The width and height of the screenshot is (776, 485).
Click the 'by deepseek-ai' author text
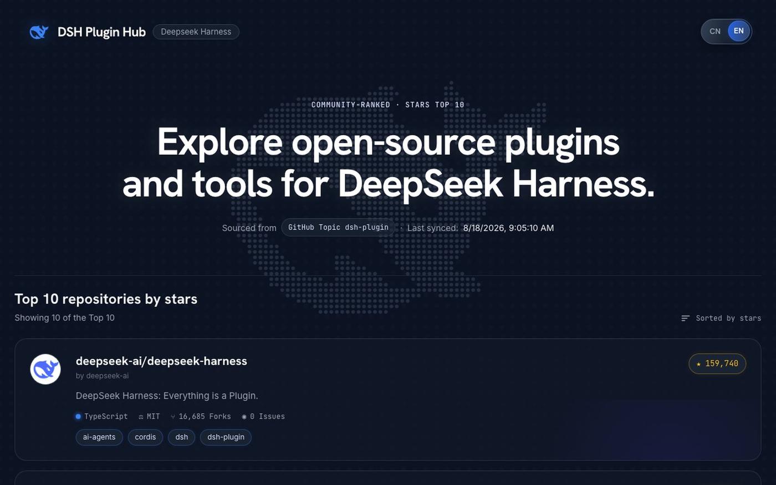102,376
